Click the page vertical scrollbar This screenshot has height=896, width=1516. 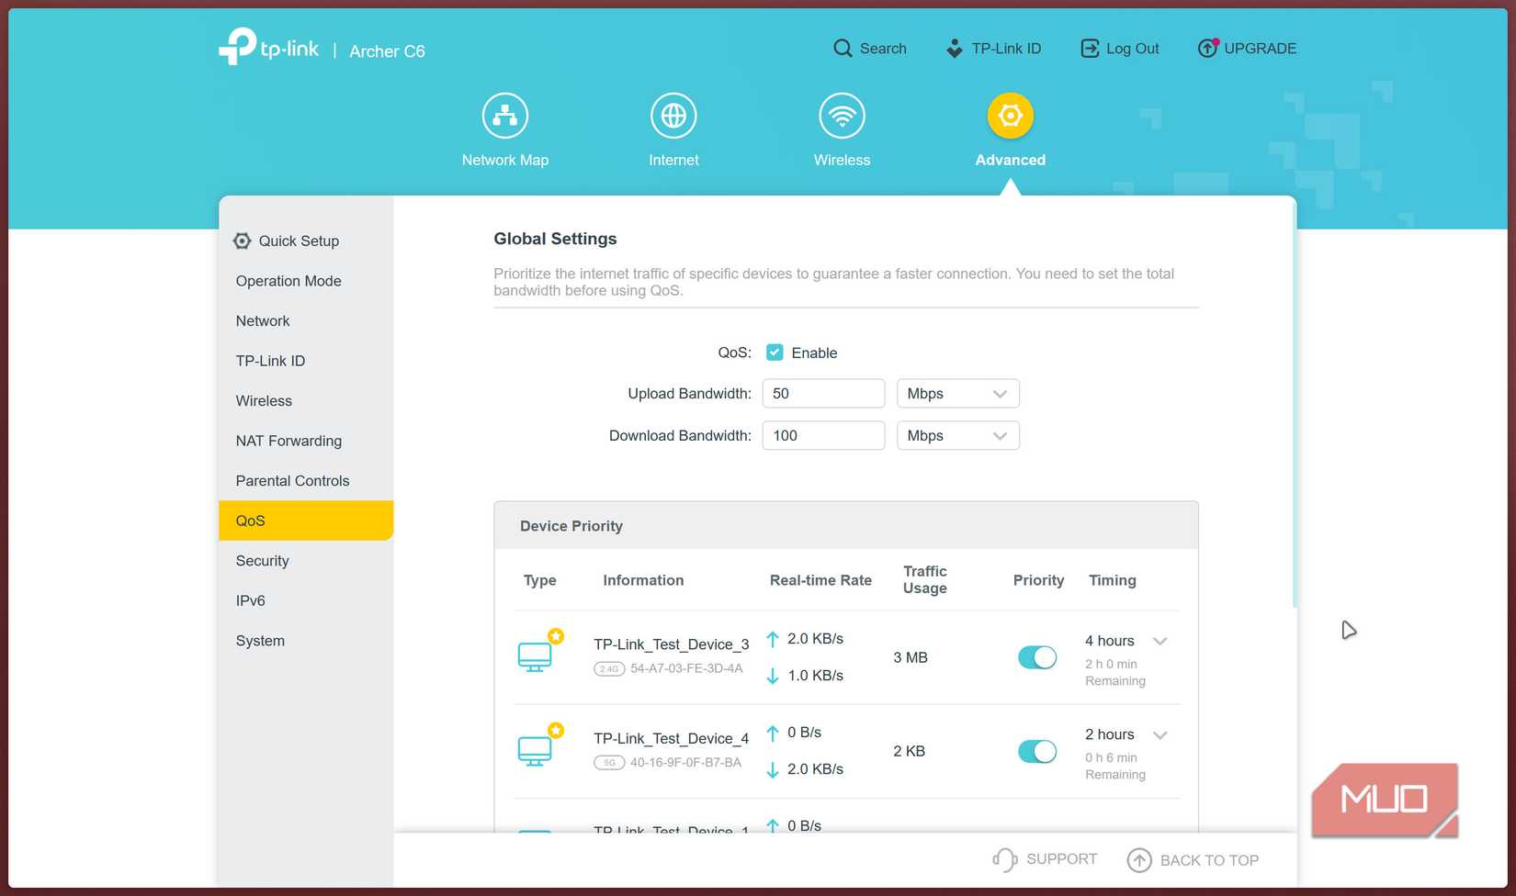[1295, 404]
